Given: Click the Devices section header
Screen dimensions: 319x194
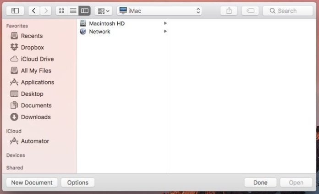Looking at the screenshot, I should pos(16,155).
